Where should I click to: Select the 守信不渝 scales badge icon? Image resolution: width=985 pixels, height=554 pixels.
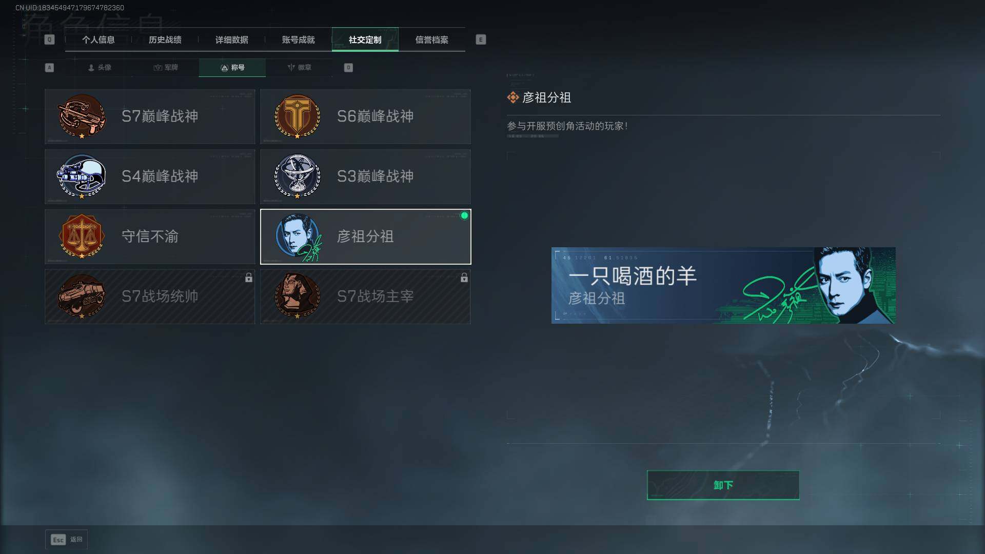click(82, 236)
